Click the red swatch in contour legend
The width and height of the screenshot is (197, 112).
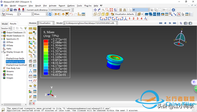point(46,41)
